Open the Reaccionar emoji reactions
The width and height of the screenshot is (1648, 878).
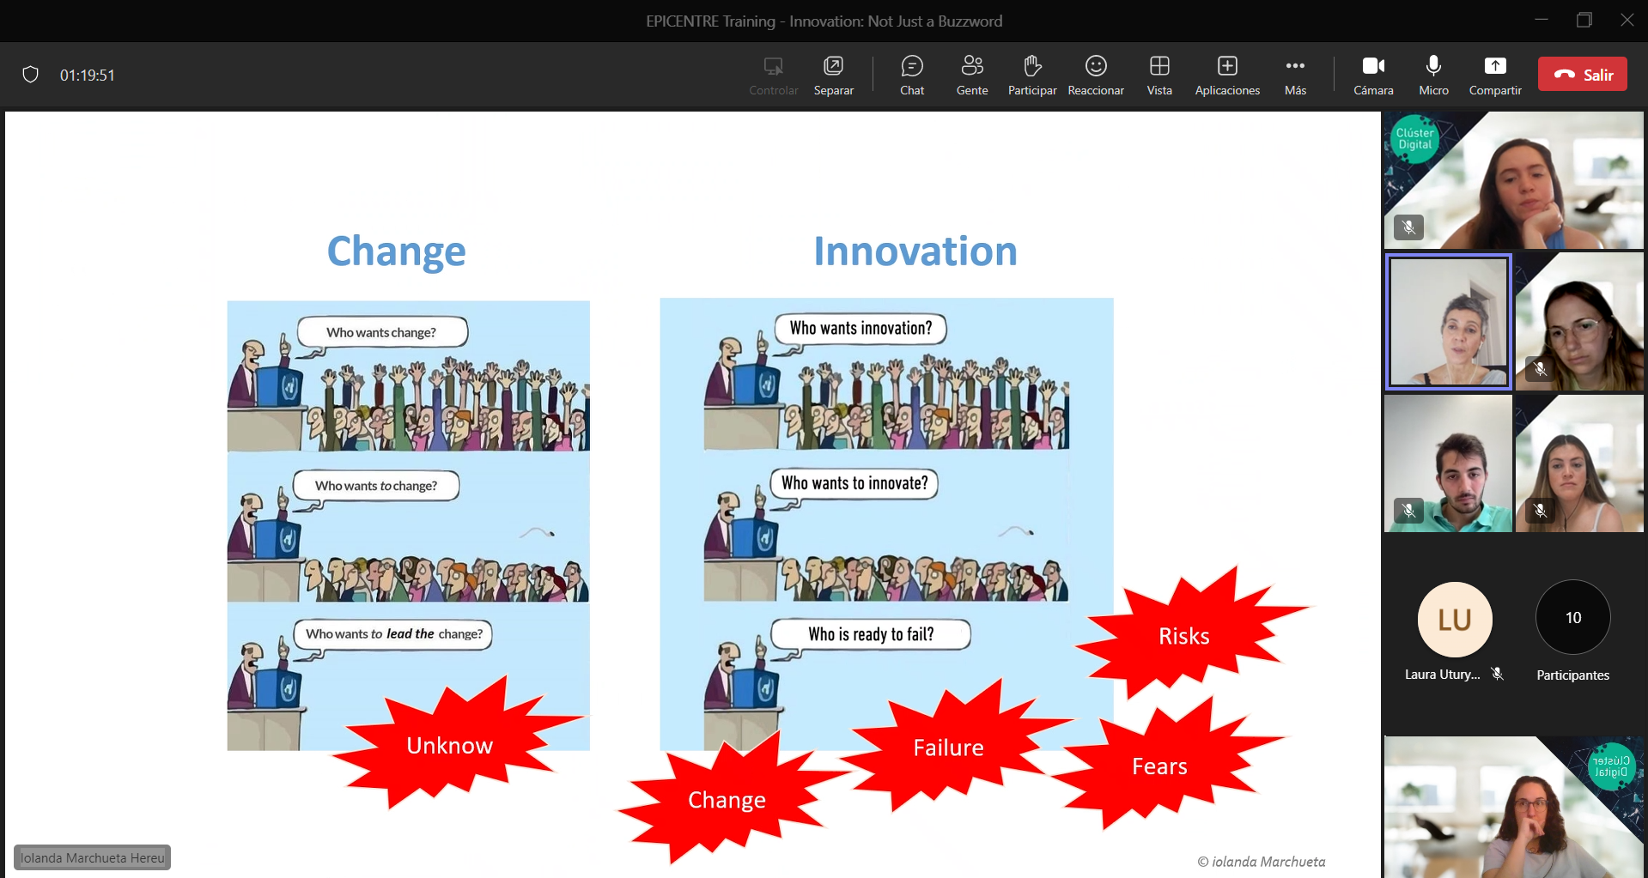pyautogui.click(x=1095, y=75)
